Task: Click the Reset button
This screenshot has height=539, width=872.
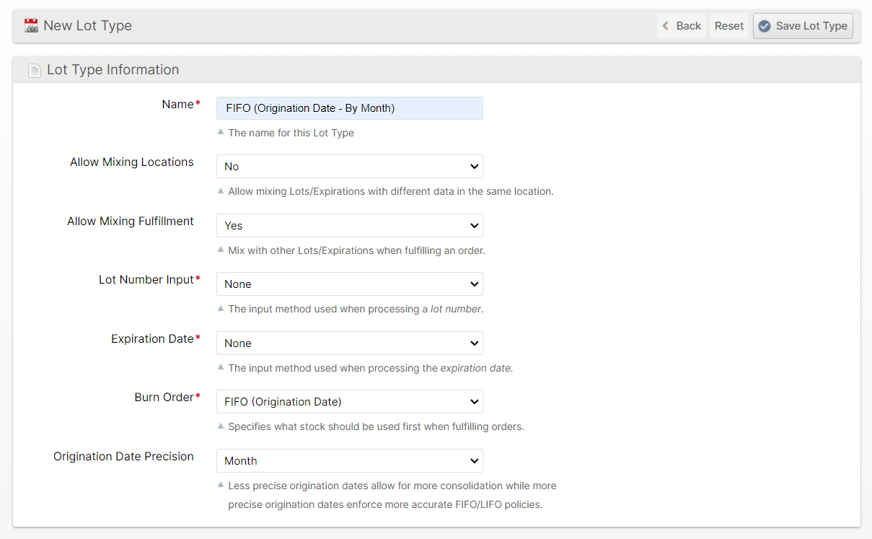Action: (728, 26)
